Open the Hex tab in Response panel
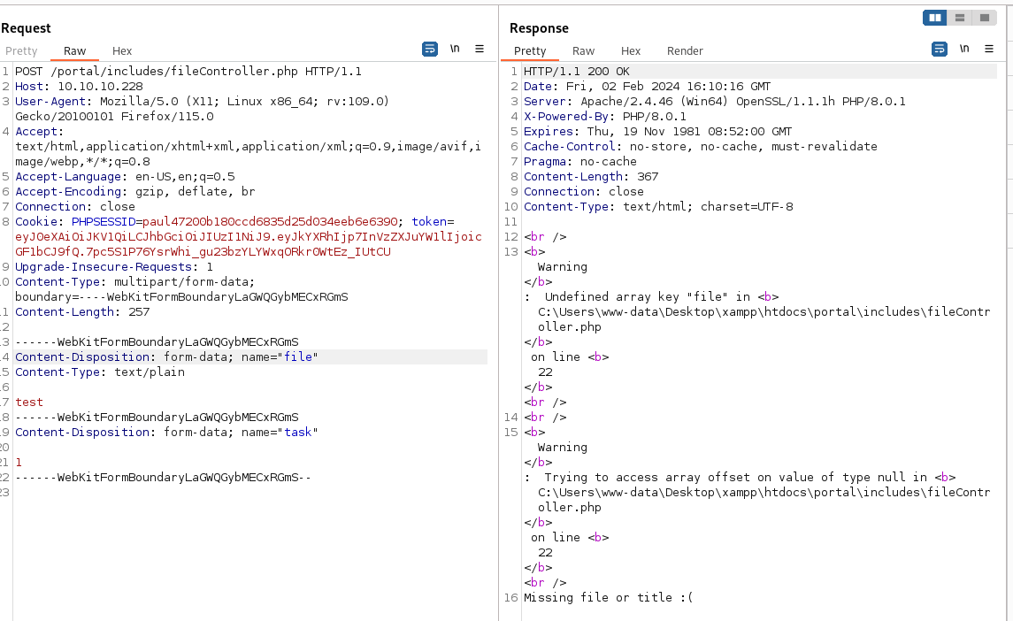 pos(631,51)
